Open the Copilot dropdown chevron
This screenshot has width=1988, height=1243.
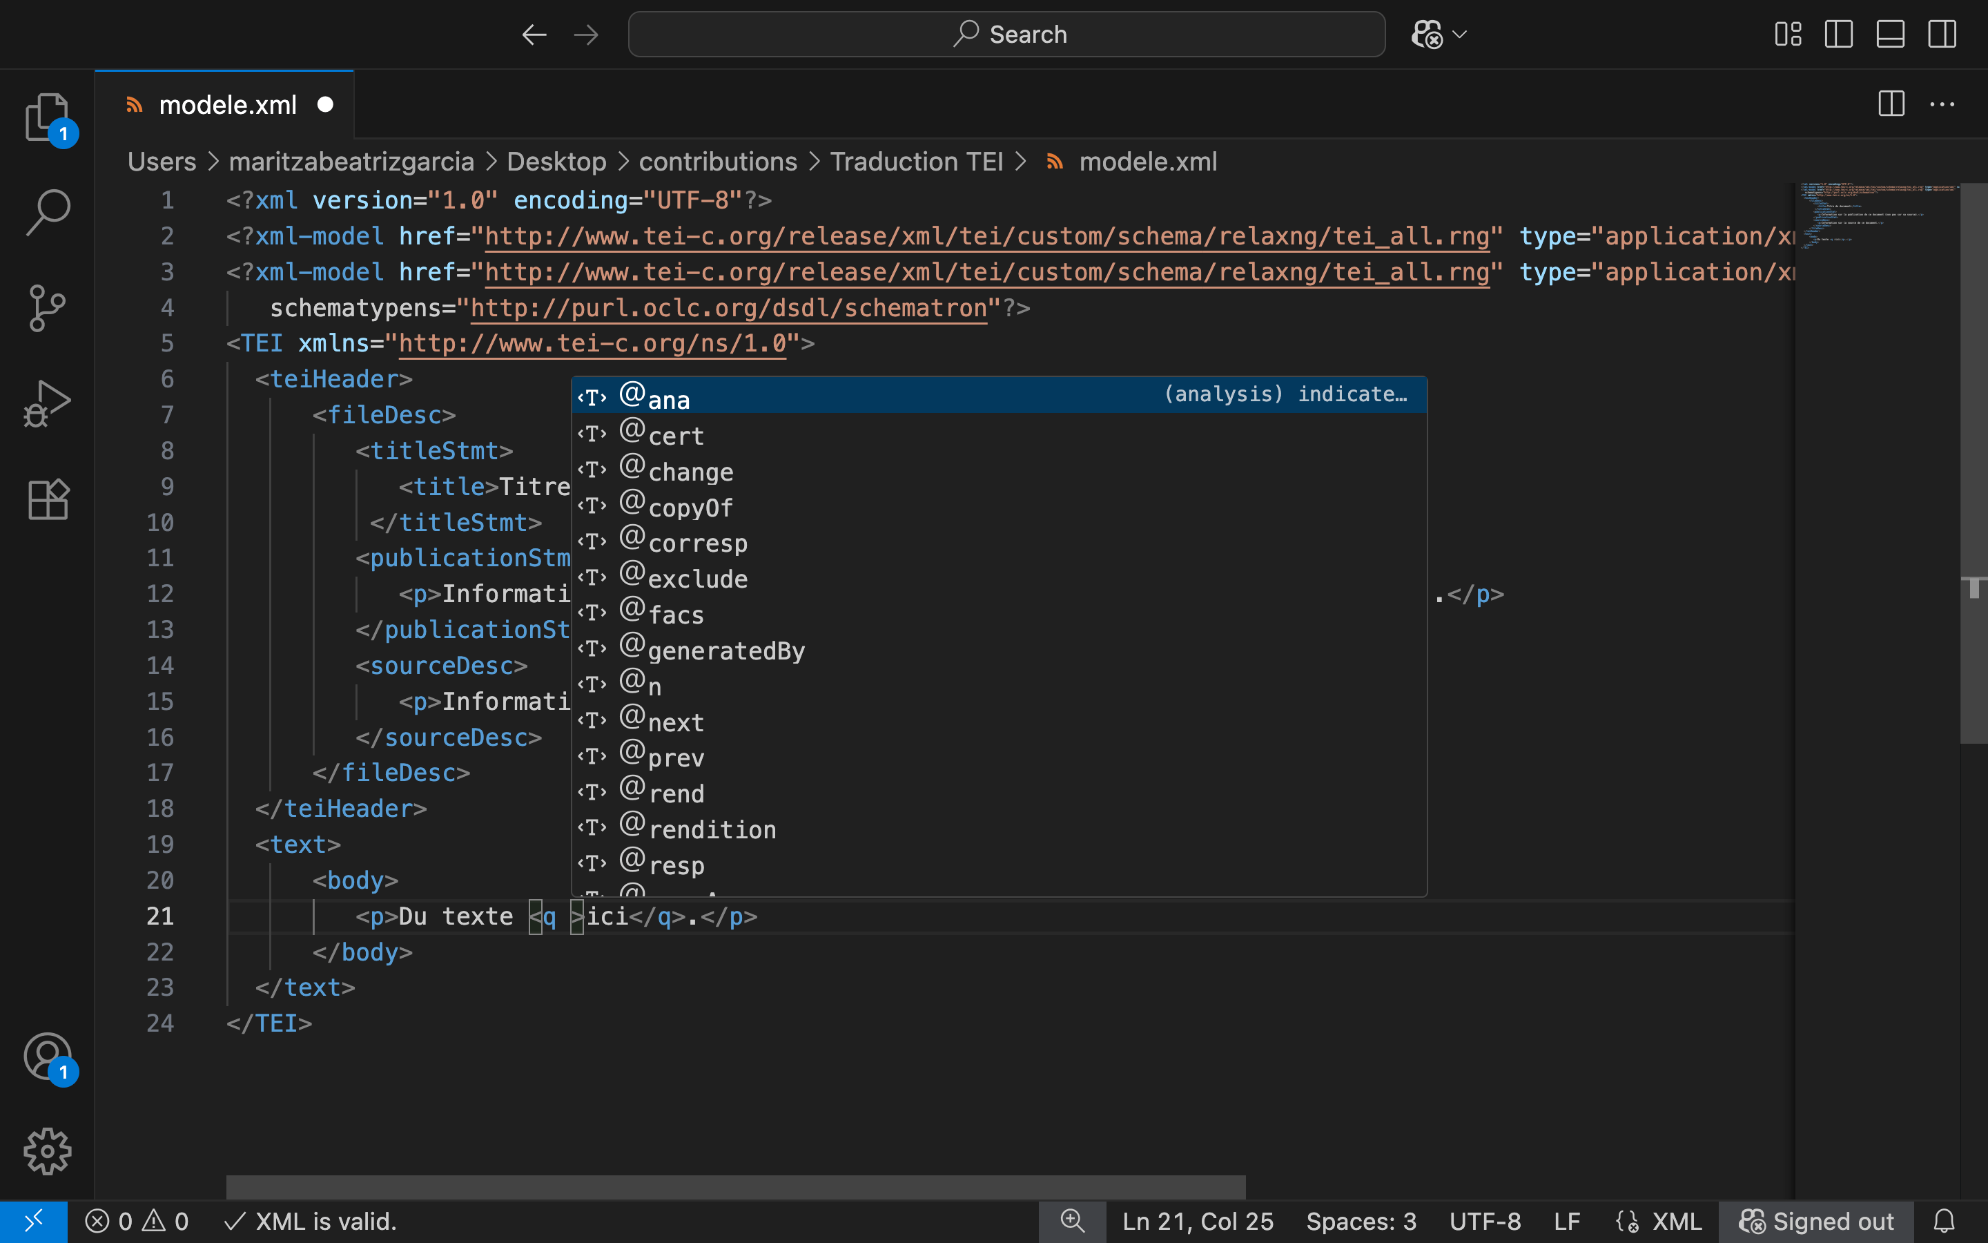(x=1460, y=34)
